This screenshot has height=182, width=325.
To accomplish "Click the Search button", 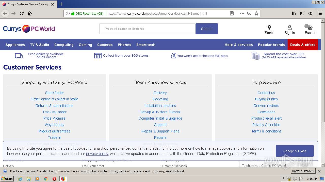I will click(x=207, y=29).
